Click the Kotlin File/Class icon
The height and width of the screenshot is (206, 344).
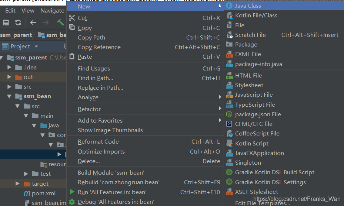(x=229, y=15)
